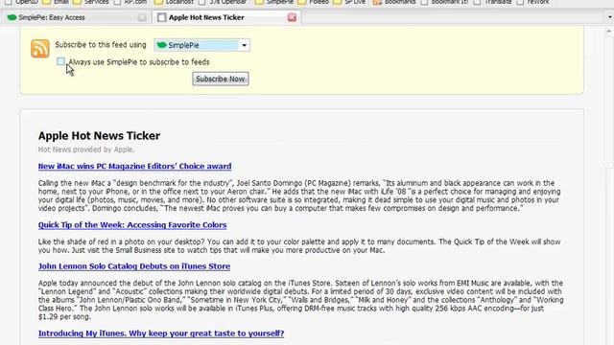The height and width of the screenshot is (345, 614).
Task: Click the SimplePie favicon on first tab
Action: click(12, 17)
